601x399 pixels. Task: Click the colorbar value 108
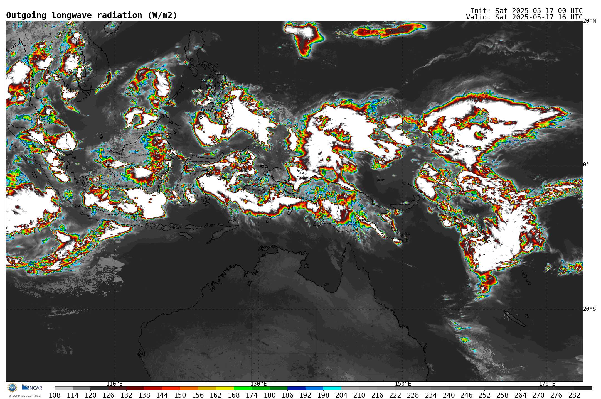click(x=55, y=395)
